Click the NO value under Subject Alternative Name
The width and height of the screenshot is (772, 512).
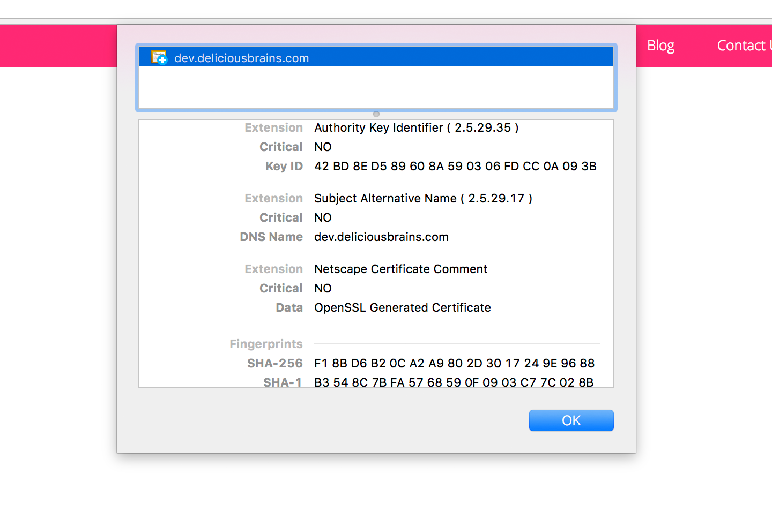pyautogui.click(x=323, y=217)
